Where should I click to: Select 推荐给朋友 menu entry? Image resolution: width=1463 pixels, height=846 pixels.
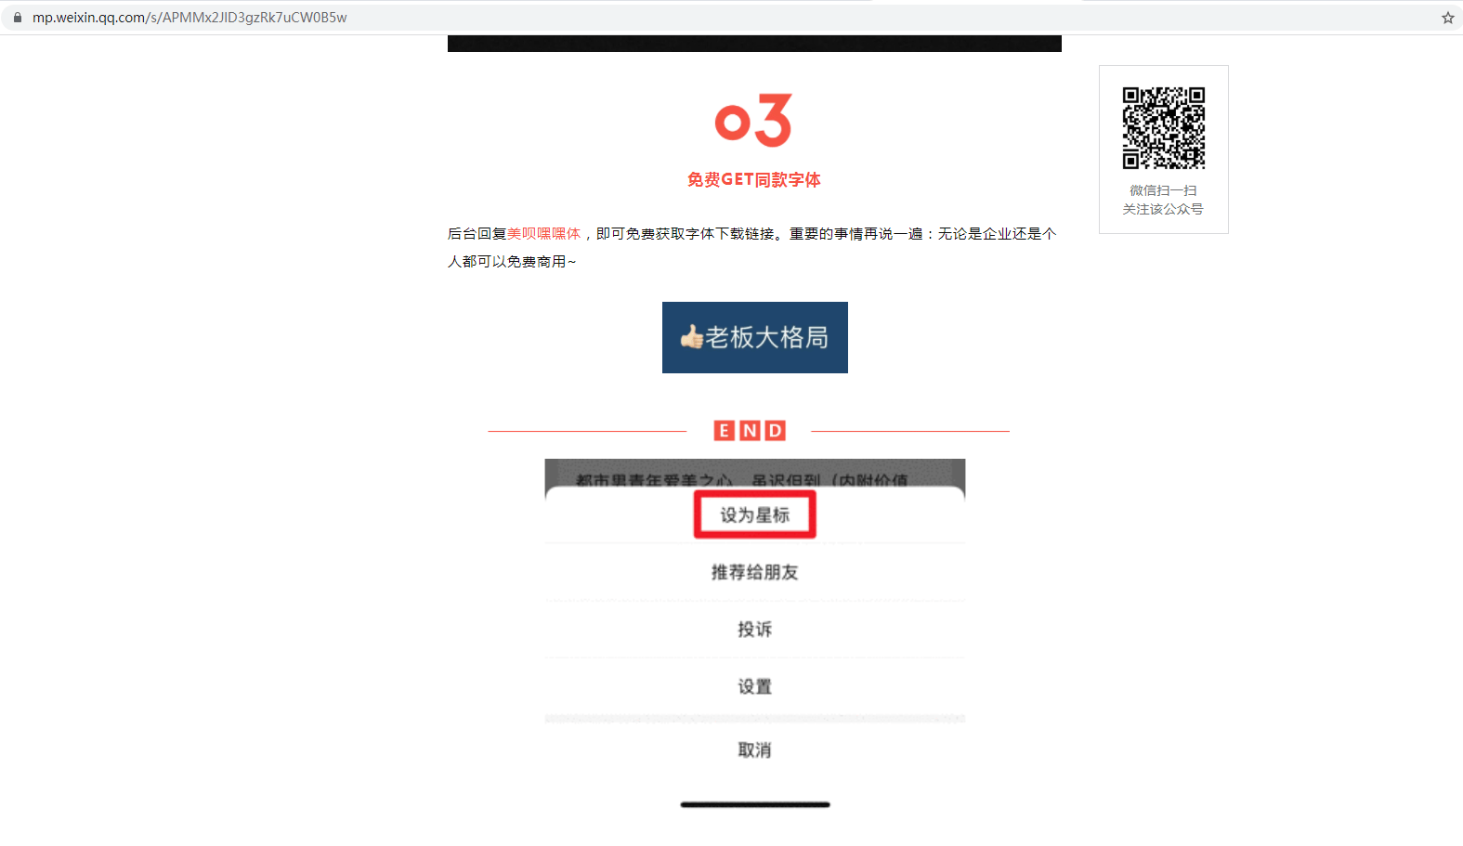tap(754, 572)
